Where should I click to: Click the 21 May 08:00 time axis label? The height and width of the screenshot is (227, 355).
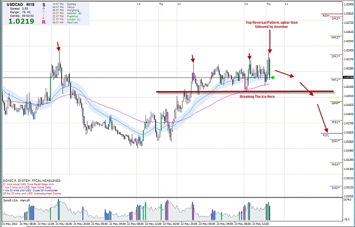pos(27,224)
